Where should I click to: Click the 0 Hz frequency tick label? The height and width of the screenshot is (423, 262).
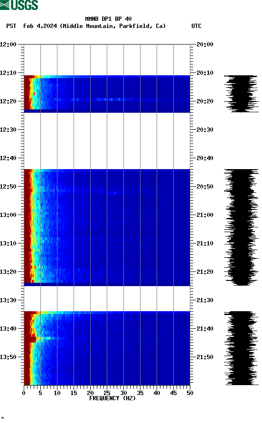pyautogui.click(x=24, y=393)
